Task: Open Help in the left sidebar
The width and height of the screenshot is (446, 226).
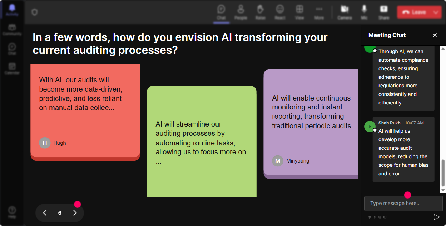Action: click(x=12, y=212)
